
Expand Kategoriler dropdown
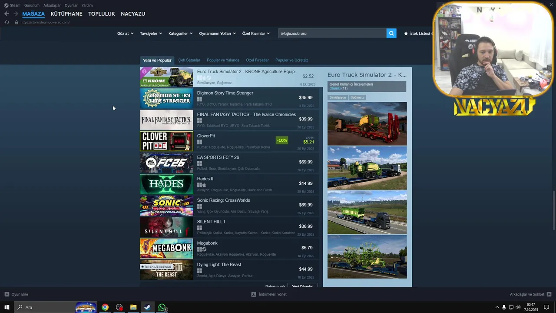point(180,33)
